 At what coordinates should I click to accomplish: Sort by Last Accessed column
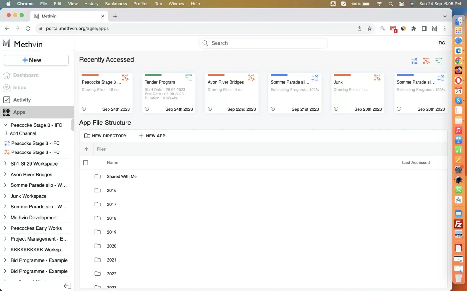pos(416,163)
